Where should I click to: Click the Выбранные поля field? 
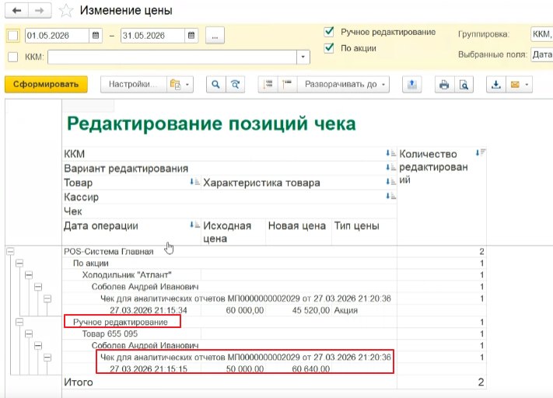(541, 54)
